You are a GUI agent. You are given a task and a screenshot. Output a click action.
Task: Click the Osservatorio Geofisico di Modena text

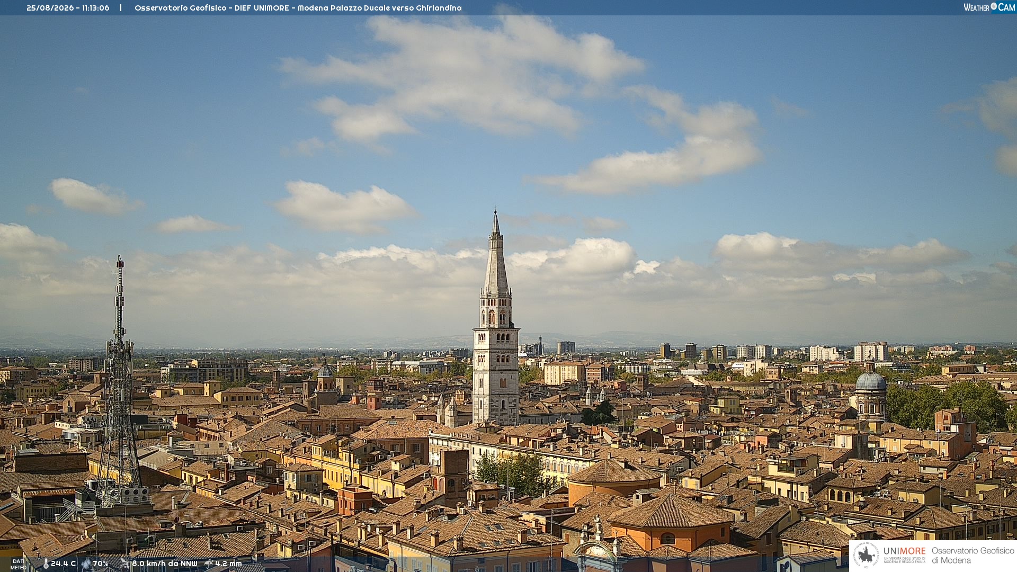pos(973,555)
